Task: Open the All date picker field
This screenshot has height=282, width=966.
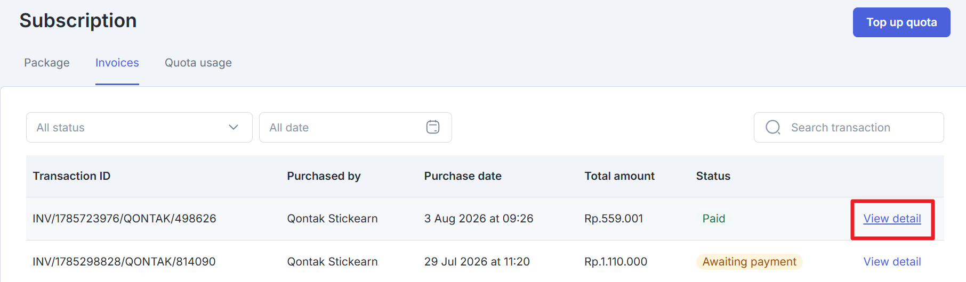Action: click(x=356, y=127)
